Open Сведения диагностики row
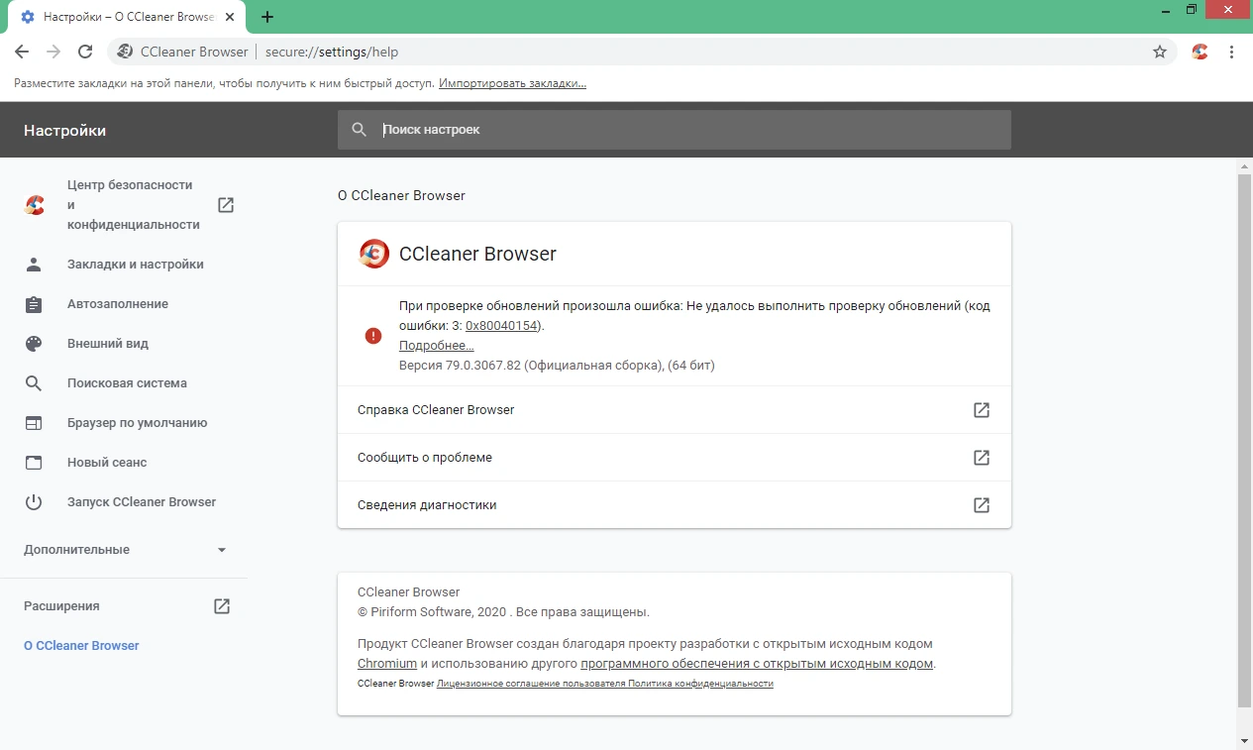Viewport: 1253px width, 750px height. point(674,505)
